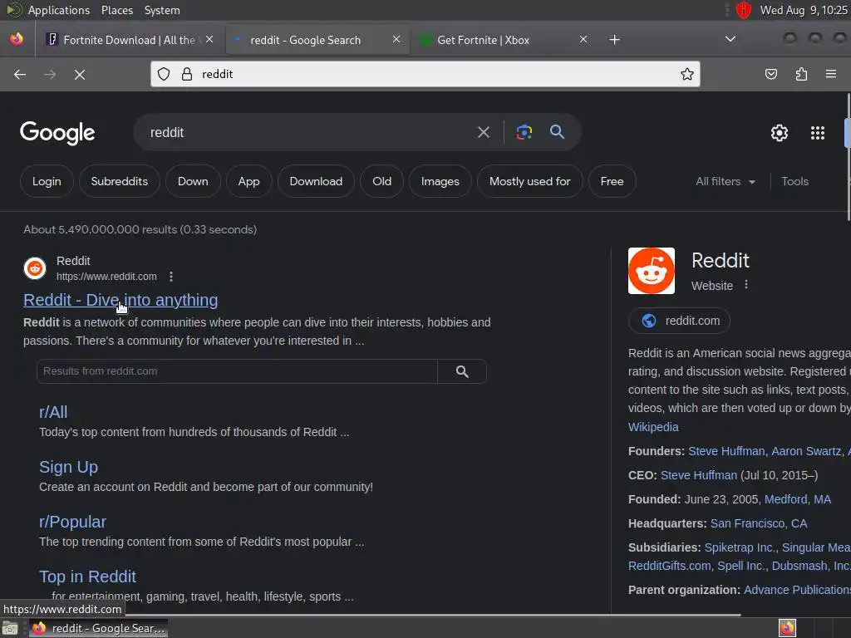Image resolution: width=851 pixels, height=638 pixels.
Task: Open tracking protection shield icon in address bar
Action: (x=164, y=74)
